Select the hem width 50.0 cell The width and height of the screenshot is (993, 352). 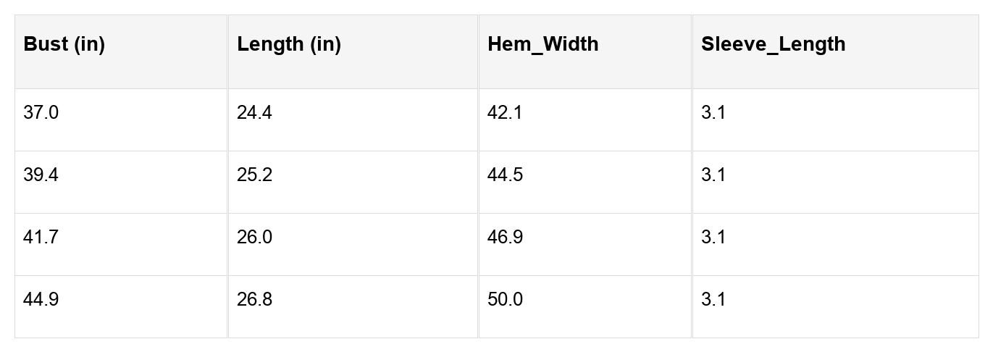point(505,300)
